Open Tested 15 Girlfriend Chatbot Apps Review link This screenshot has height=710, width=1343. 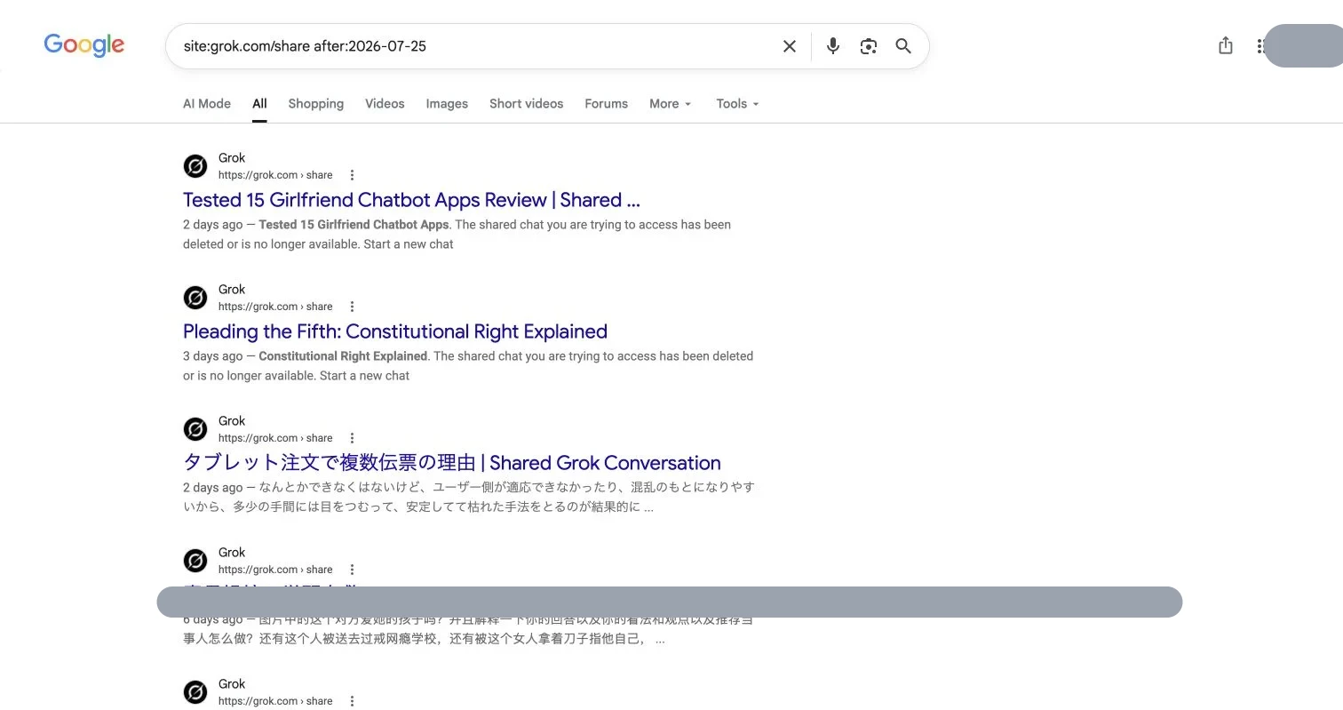tap(411, 200)
